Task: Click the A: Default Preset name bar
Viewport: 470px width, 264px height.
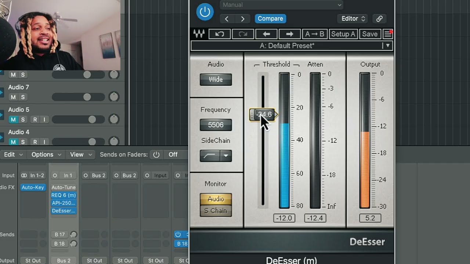Action: [287, 46]
